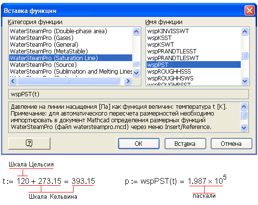The width and height of the screenshot is (258, 205).
Task: Select WaterSteamPro (Source) category
Action: coord(71,65)
